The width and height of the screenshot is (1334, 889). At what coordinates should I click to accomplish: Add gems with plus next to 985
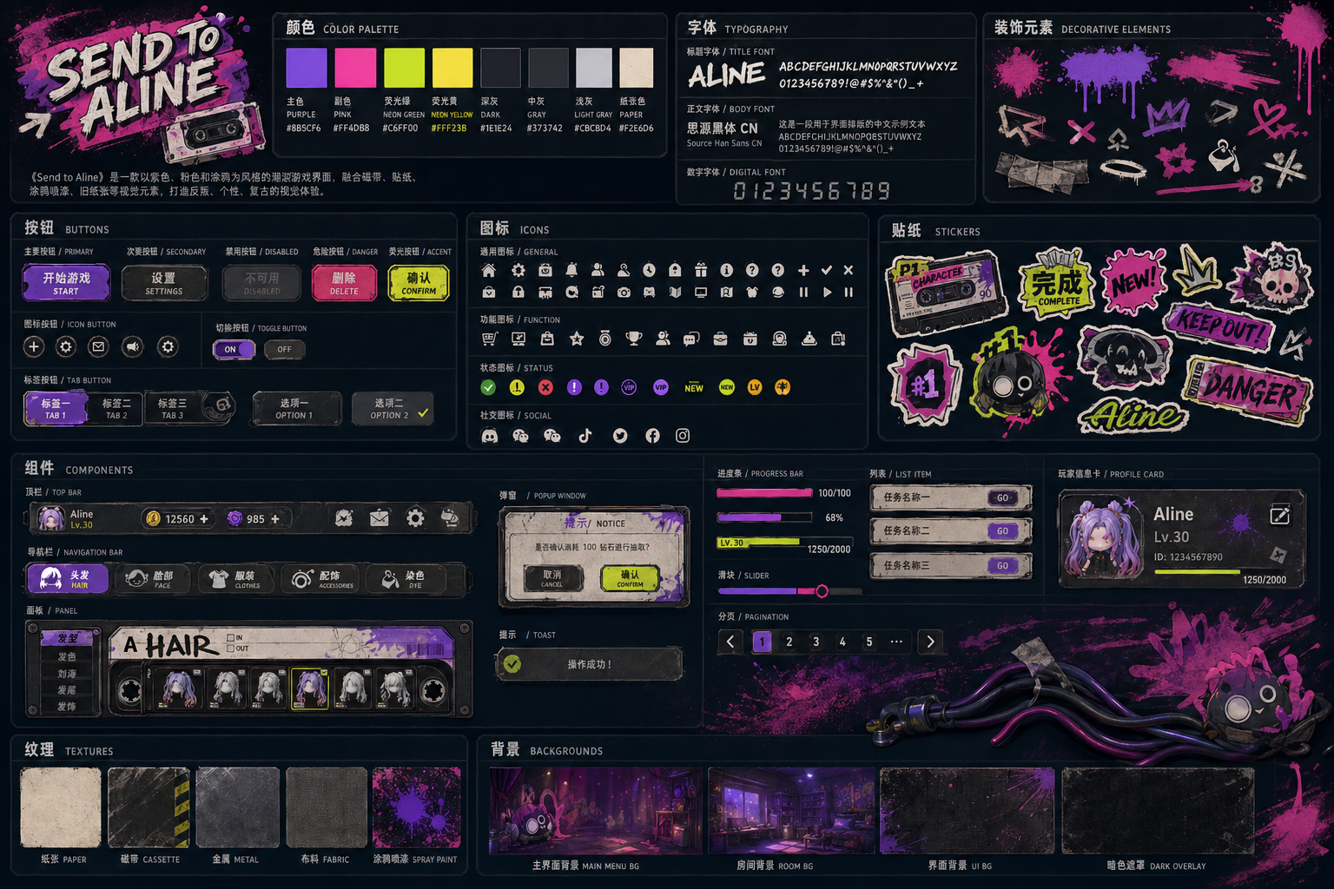tap(275, 519)
